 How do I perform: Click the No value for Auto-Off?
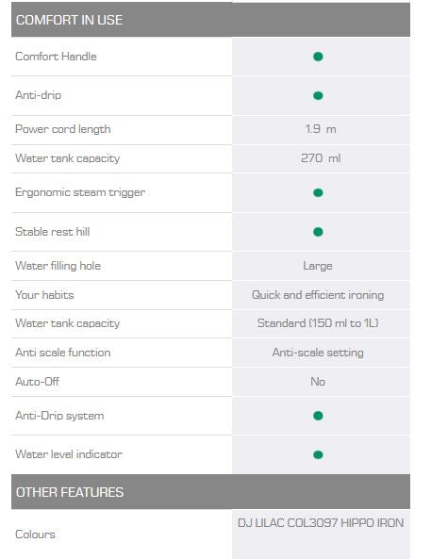click(318, 382)
